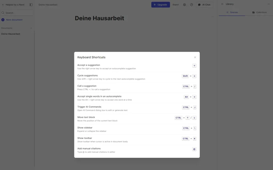Close the Keyboard Shortcuts dialog
The height and width of the screenshot is (170, 273).
195,57
